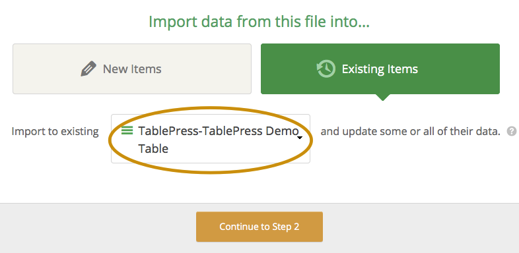Select the Existing Items import option

tap(380, 69)
